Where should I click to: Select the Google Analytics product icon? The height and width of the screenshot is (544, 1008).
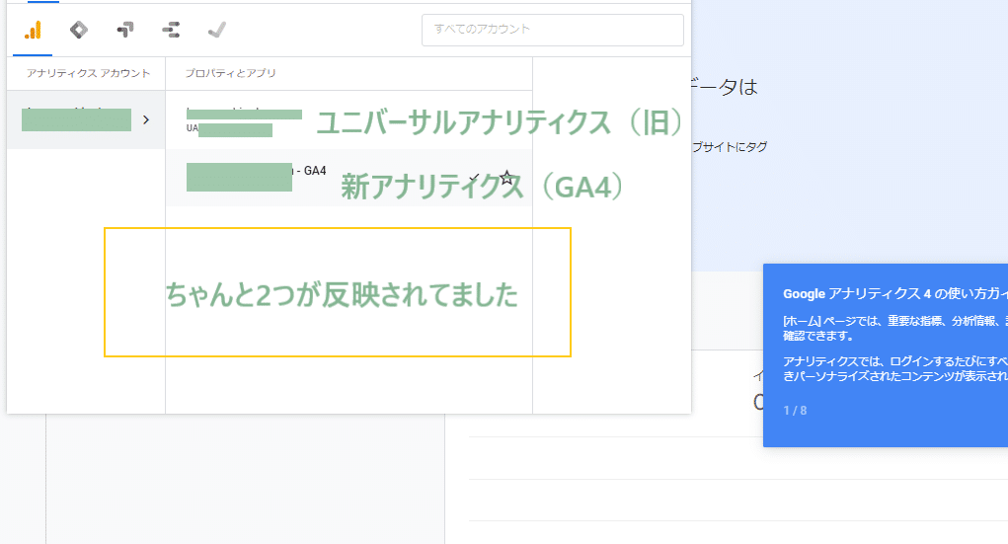coord(33,30)
